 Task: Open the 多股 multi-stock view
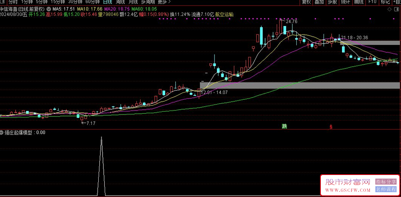(332, 2)
